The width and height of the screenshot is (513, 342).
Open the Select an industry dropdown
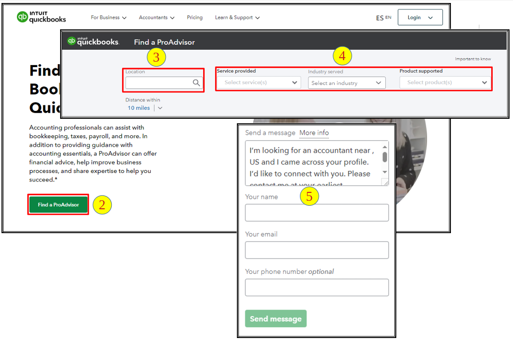(347, 83)
